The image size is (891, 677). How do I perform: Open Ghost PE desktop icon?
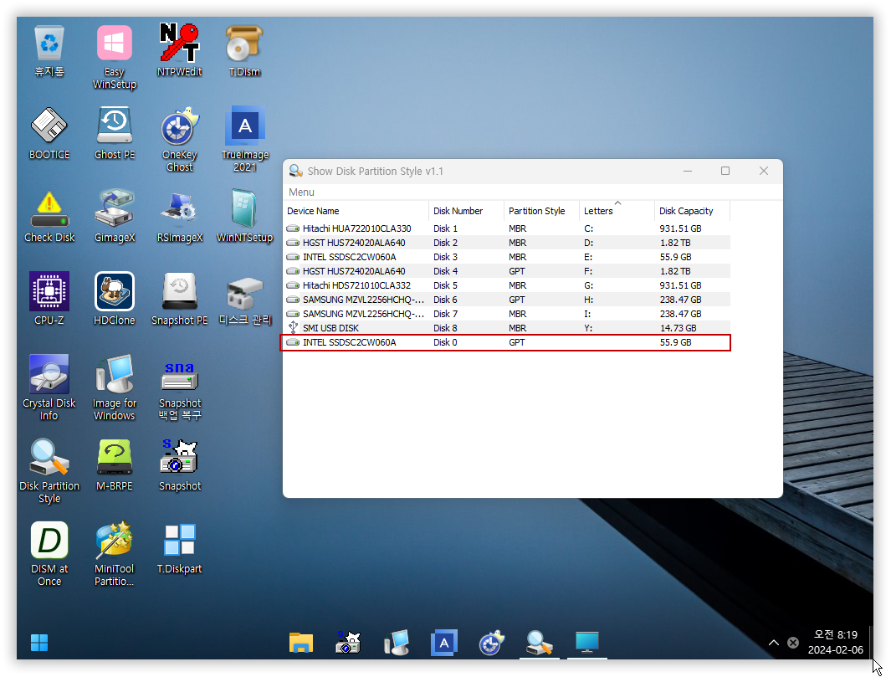point(115,134)
